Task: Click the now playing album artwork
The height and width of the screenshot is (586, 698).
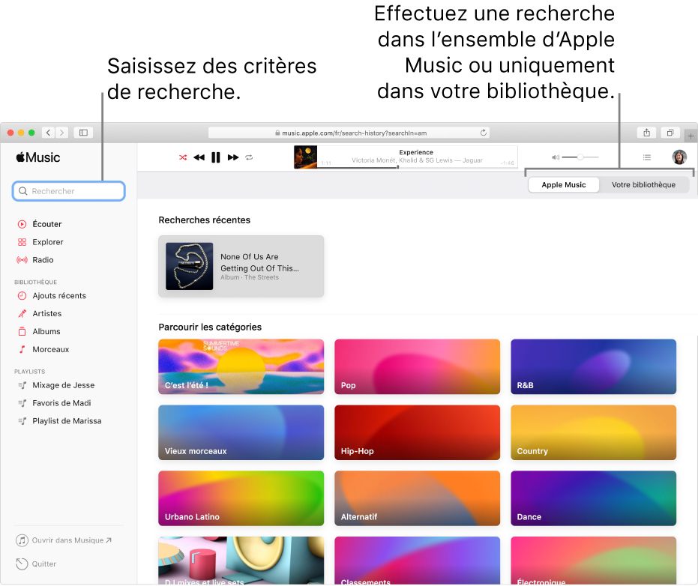Action: [x=305, y=157]
